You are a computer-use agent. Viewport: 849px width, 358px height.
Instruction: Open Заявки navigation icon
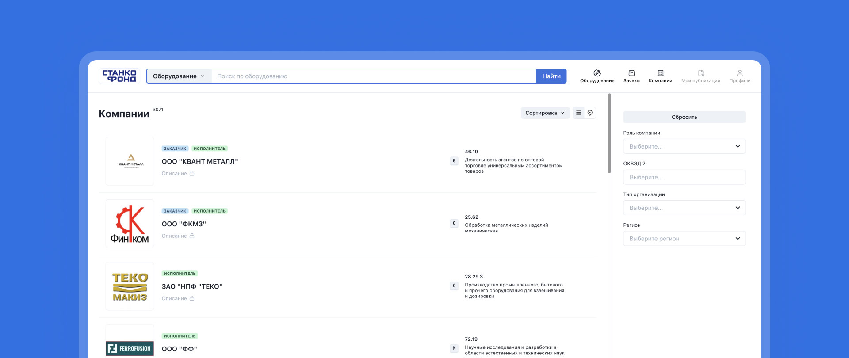pos(631,76)
